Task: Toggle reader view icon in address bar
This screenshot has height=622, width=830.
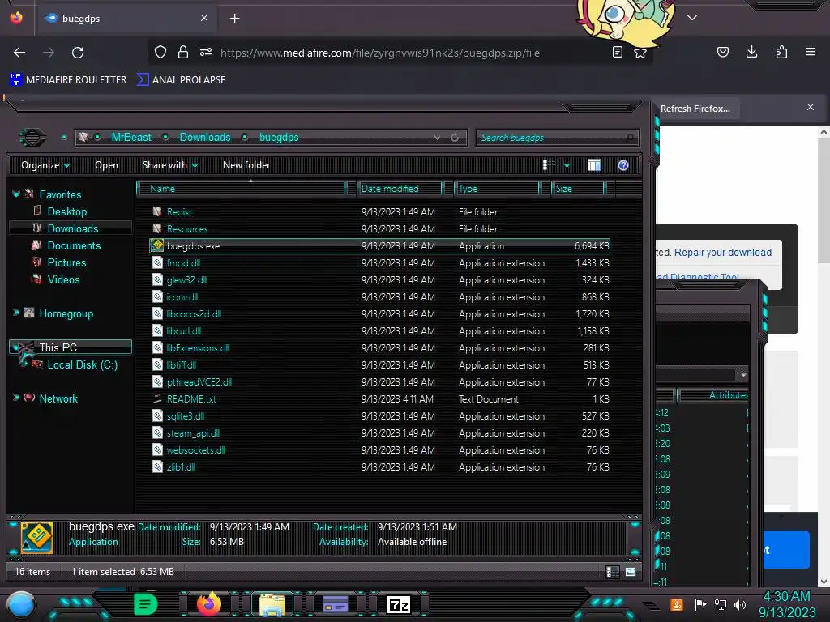Action: [x=617, y=52]
